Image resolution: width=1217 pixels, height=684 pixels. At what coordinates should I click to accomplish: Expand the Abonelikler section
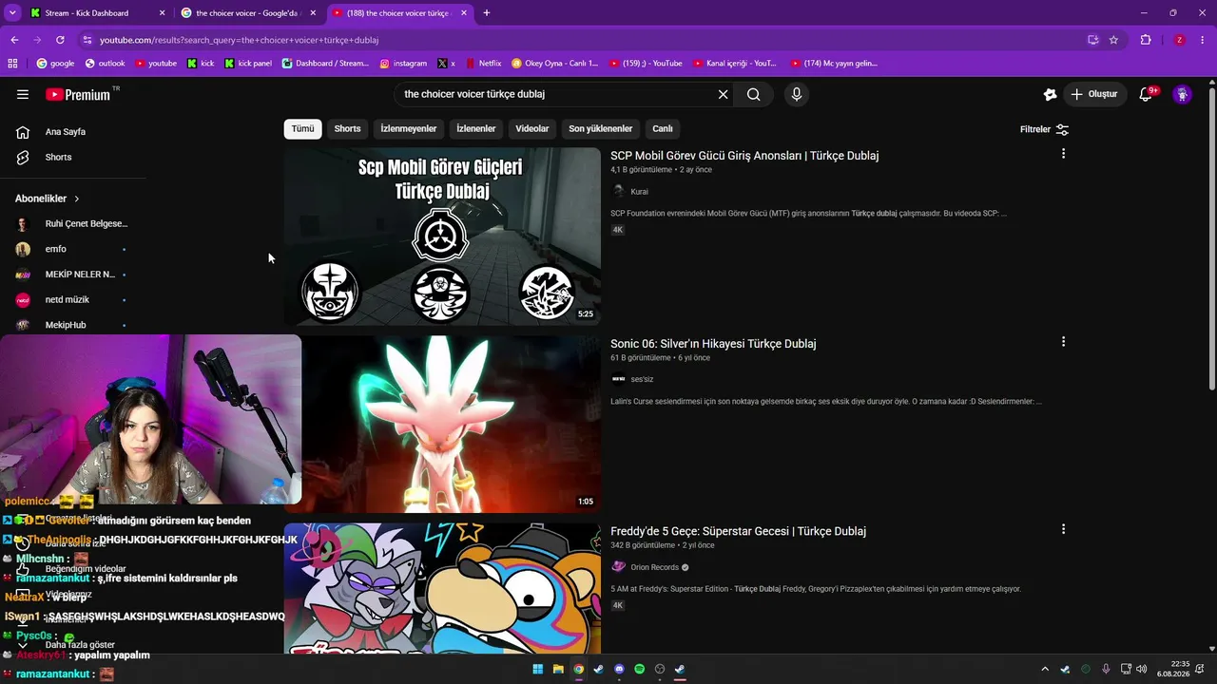tap(48, 199)
